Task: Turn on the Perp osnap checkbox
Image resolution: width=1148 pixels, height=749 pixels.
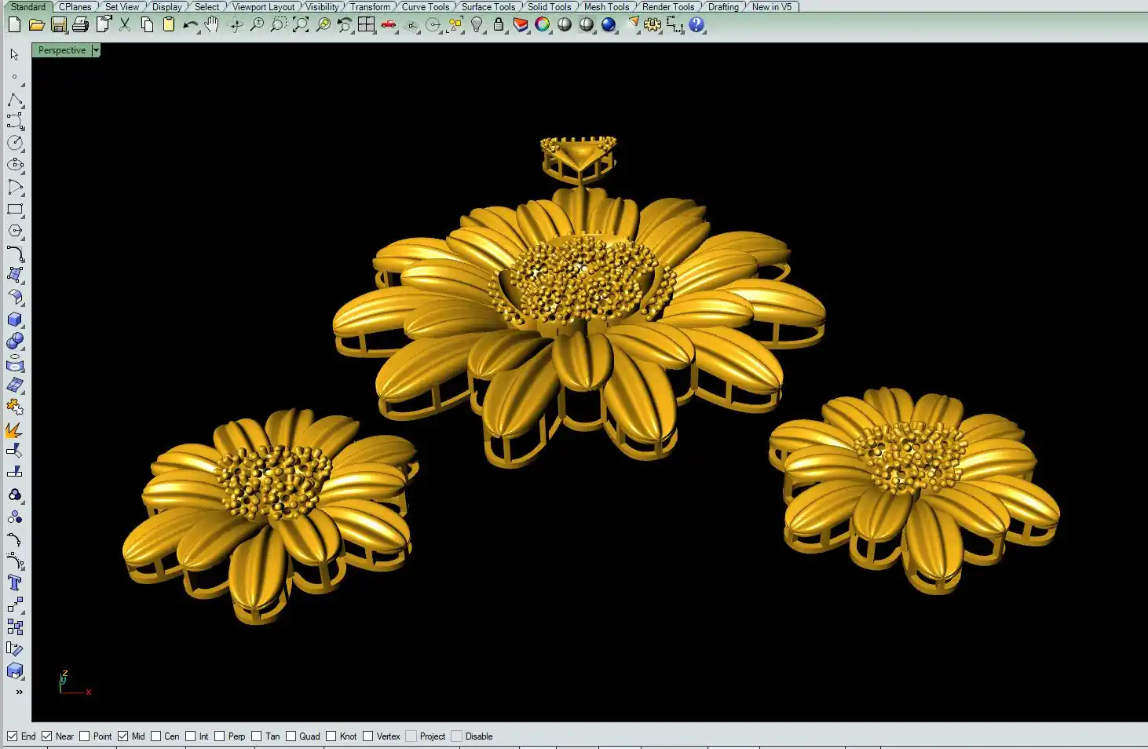Action: pos(220,736)
